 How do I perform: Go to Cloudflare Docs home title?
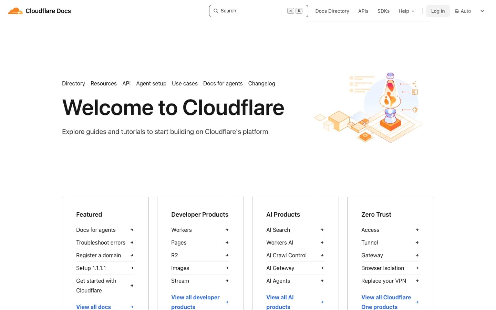coord(48,11)
